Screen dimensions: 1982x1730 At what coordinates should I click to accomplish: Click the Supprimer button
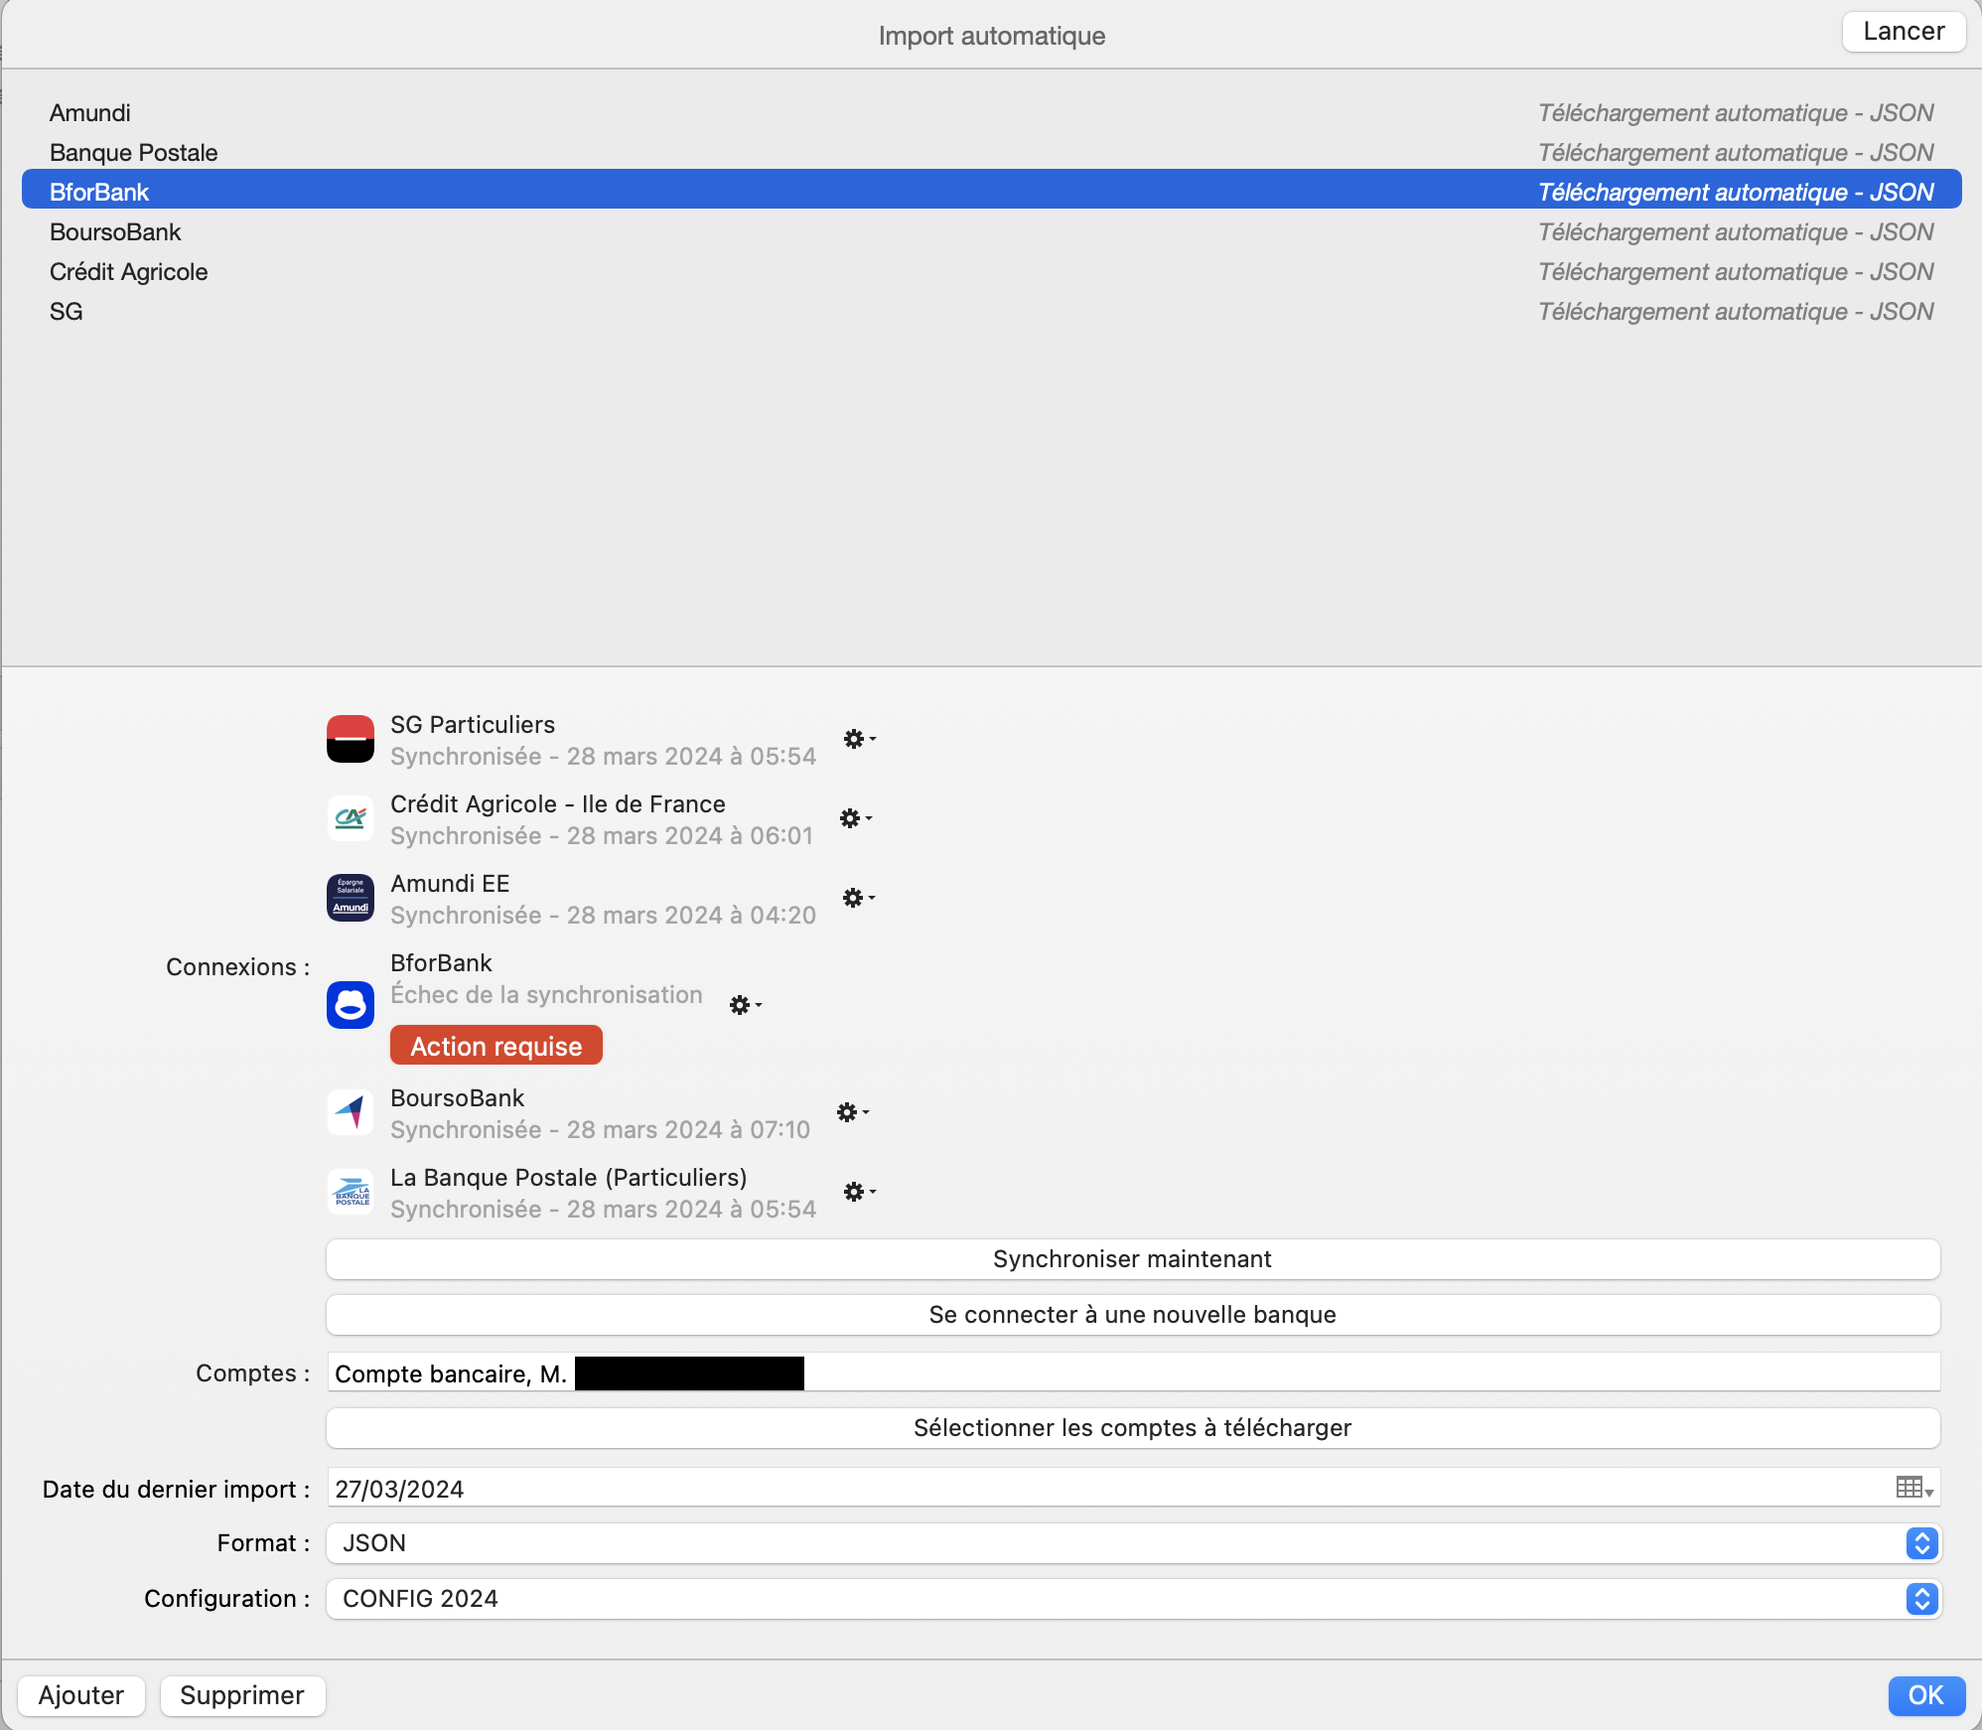[x=242, y=1695]
